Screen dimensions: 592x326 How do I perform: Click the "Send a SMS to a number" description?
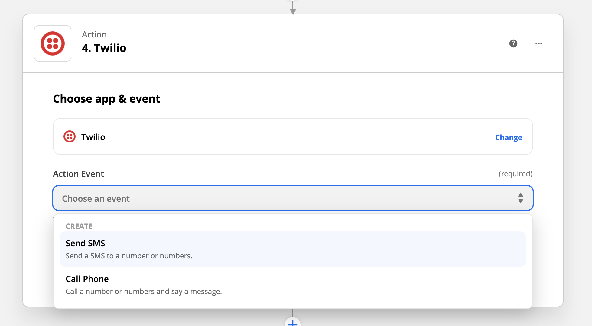[x=129, y=256]
